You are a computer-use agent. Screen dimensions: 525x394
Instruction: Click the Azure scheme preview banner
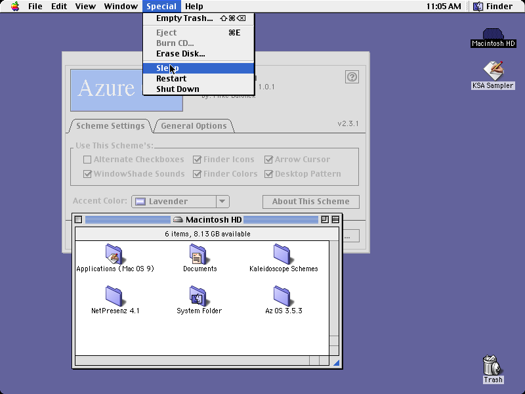[127, 90]
